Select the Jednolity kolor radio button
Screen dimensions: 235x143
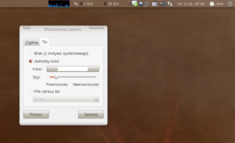31,61
